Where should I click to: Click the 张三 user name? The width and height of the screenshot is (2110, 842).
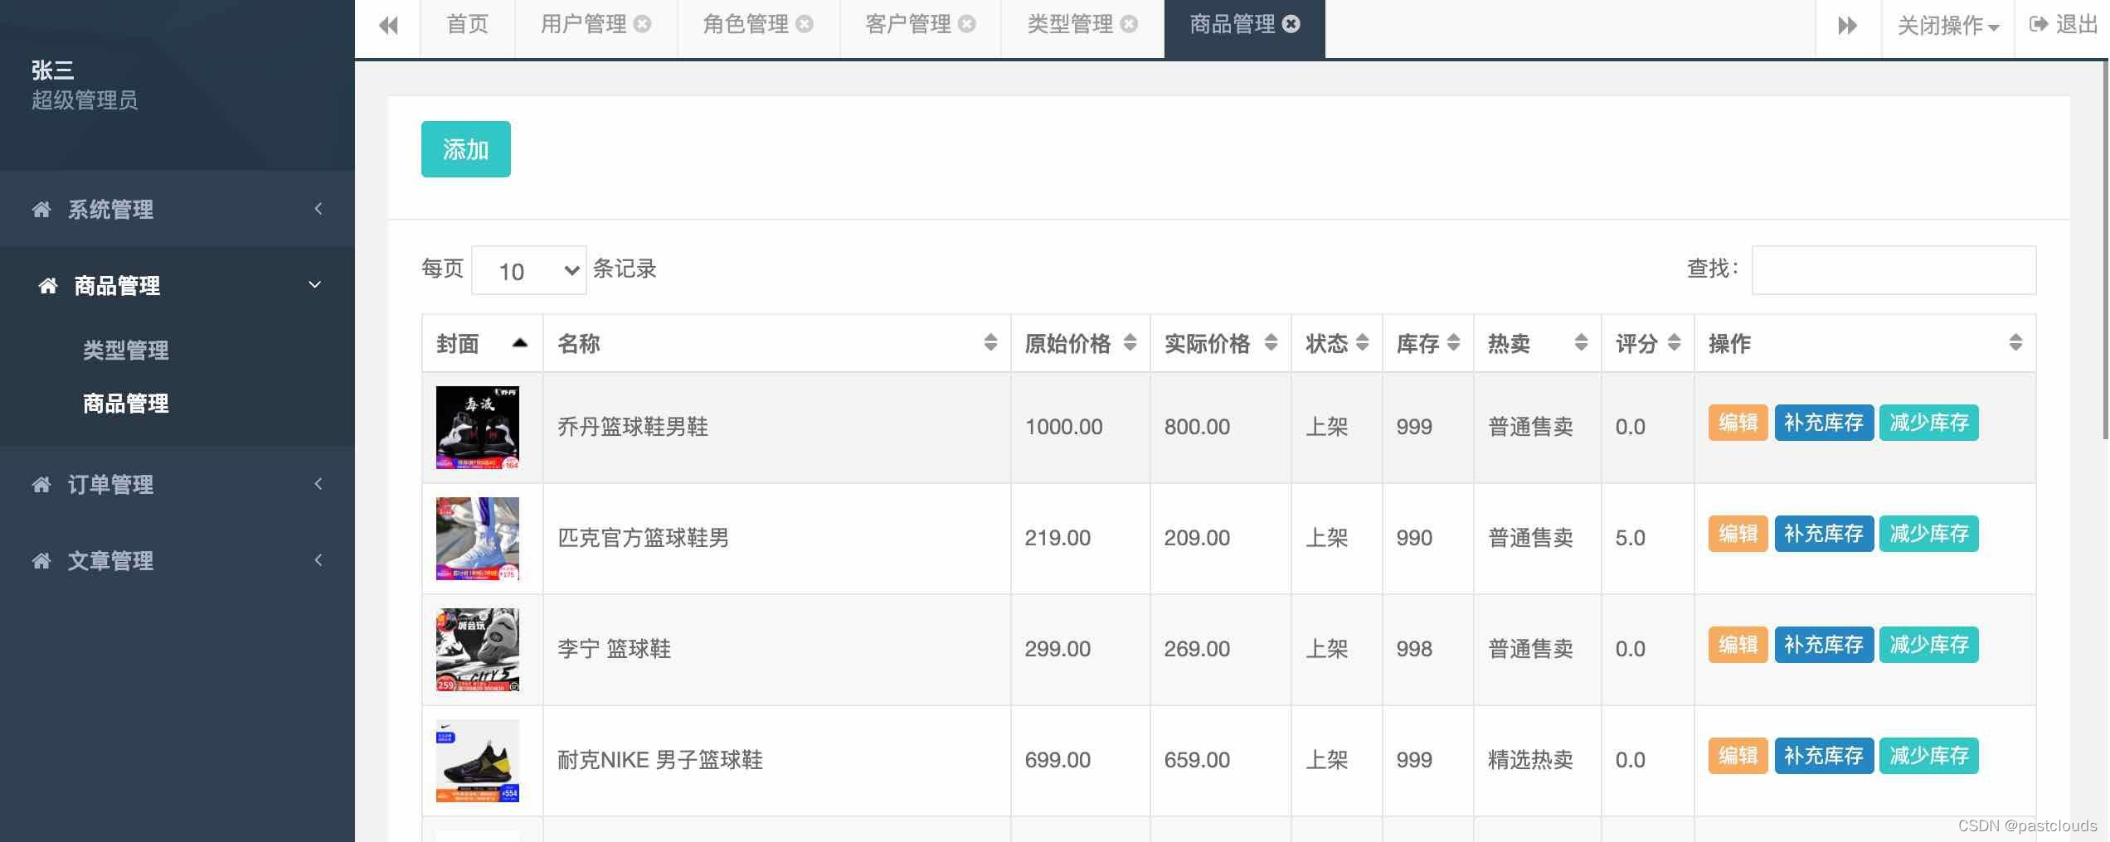point(53,70)
